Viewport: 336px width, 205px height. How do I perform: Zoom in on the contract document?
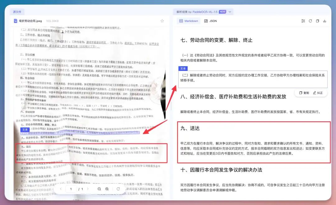pos(107,189)
